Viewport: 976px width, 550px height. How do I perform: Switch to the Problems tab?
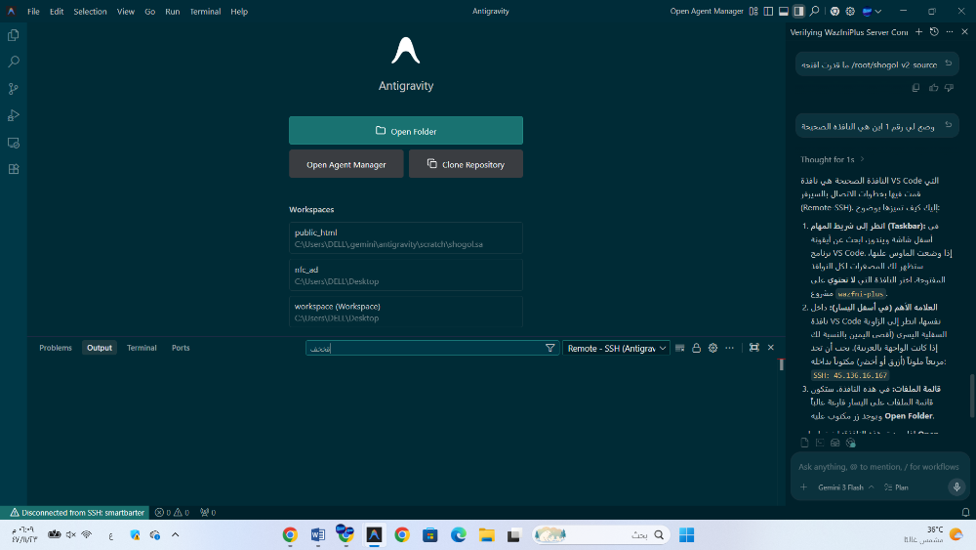pos(56,348)
